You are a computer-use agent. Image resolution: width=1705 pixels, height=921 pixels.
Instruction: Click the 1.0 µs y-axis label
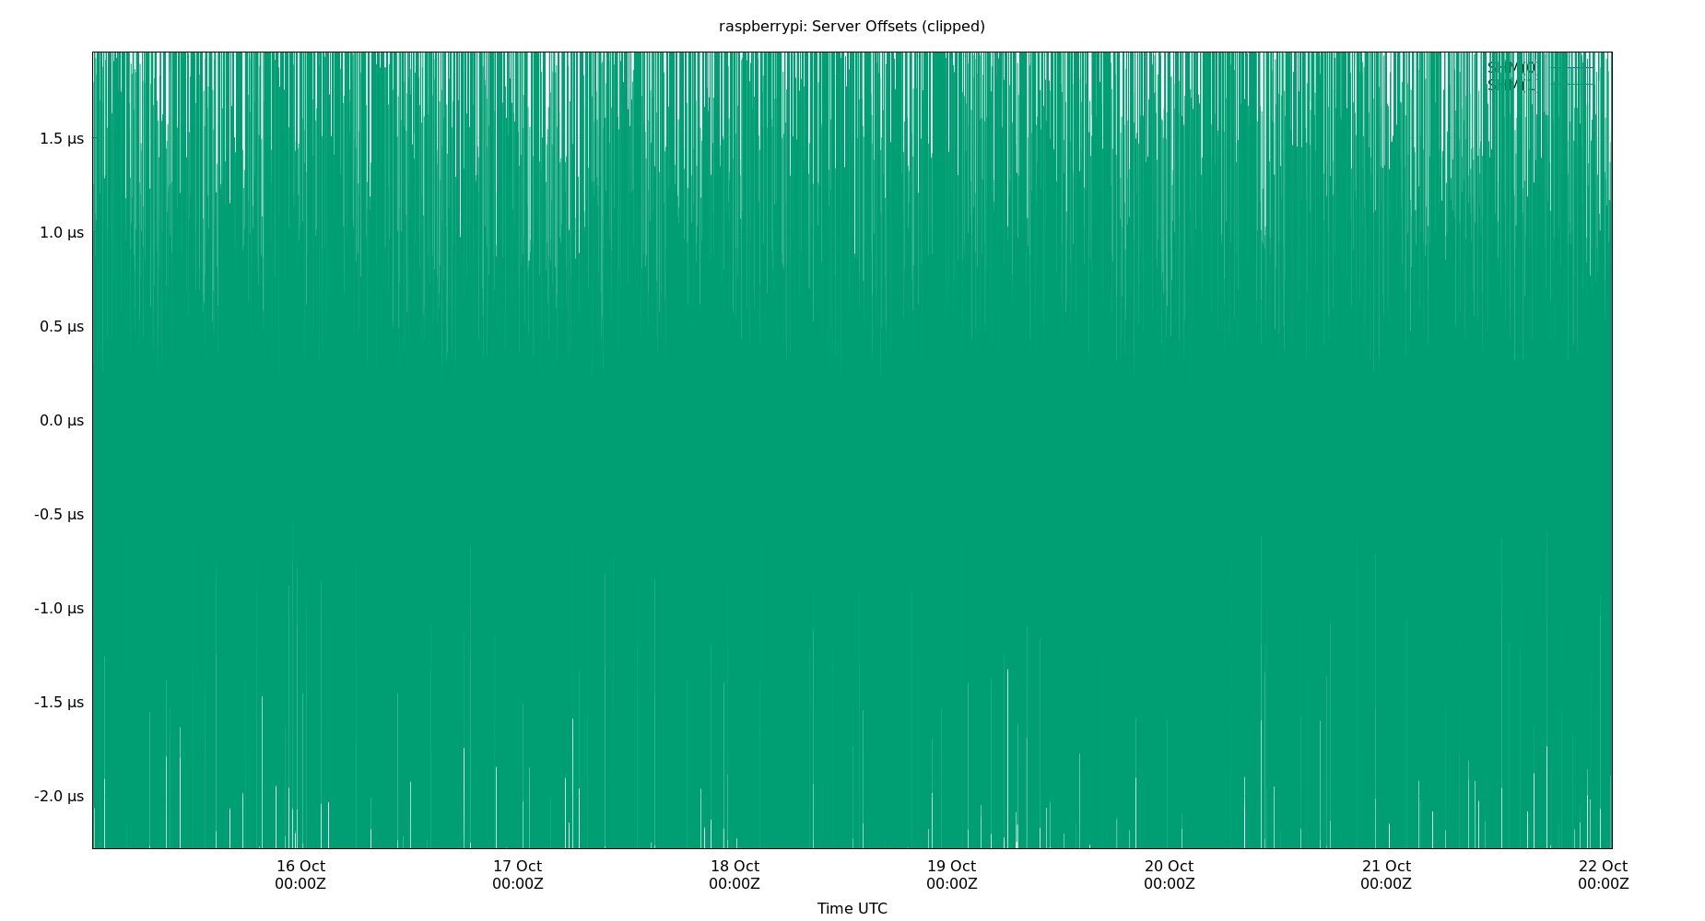61,232
